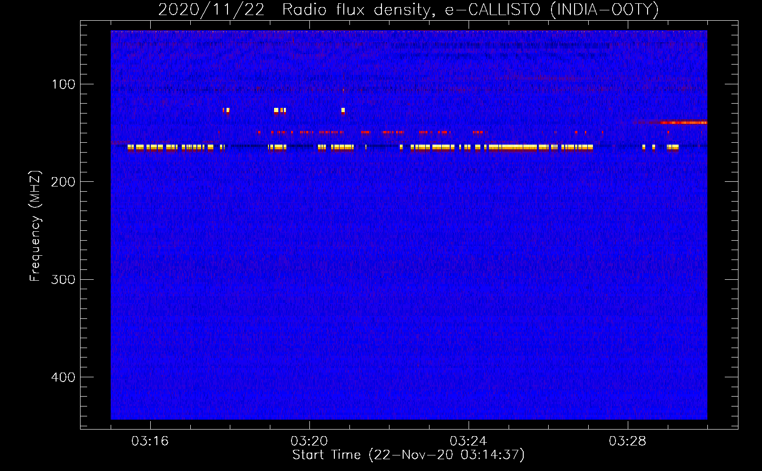Click the 03:20 time tick label
The width and height of the screenshot is (762, 471).
pos(309,441)
